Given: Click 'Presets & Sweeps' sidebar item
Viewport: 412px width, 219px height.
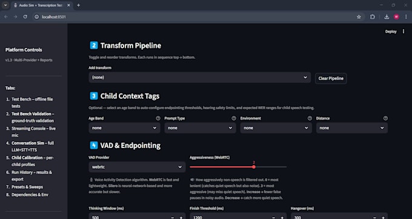Looking at the screenshot, I should 27,187.
